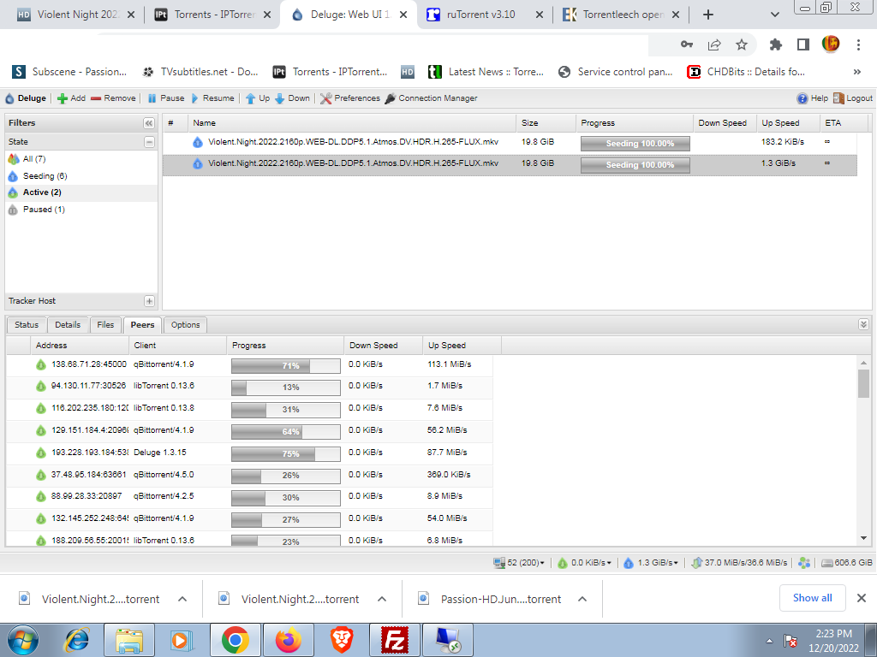Viewport: 877px width, 657px height.
Task: Click the peers list scroll up arrow
Action: click(x=863, y=363)
